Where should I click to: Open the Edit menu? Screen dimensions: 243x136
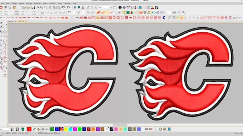2,4
